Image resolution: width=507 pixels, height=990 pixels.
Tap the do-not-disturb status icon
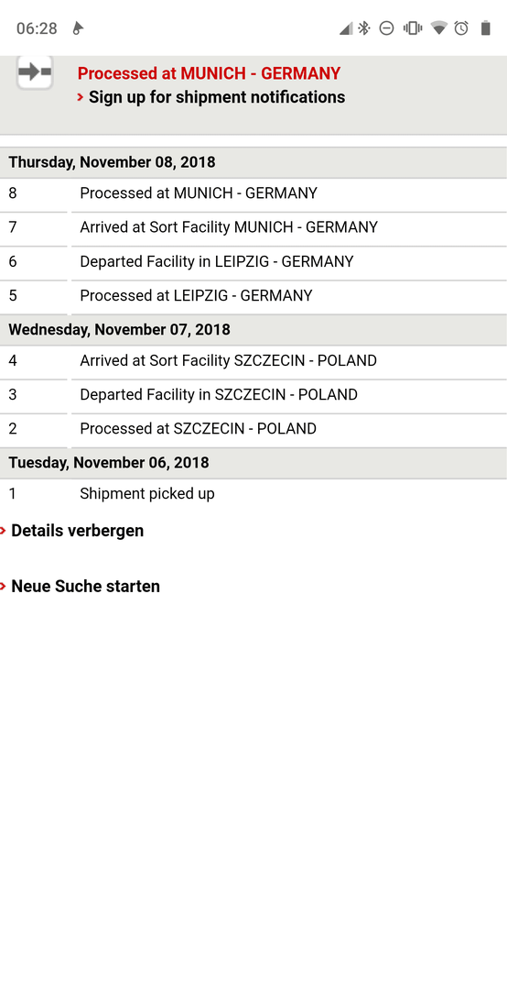click(386, 27)
